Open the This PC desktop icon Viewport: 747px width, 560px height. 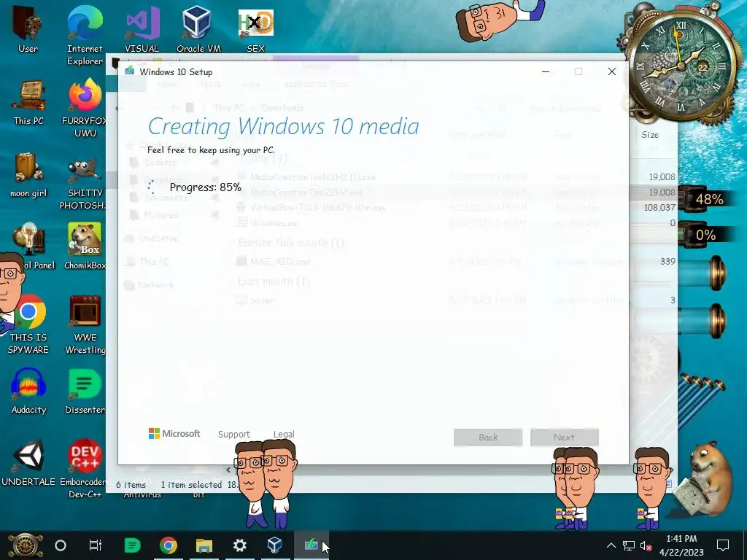tap(28, 102)
